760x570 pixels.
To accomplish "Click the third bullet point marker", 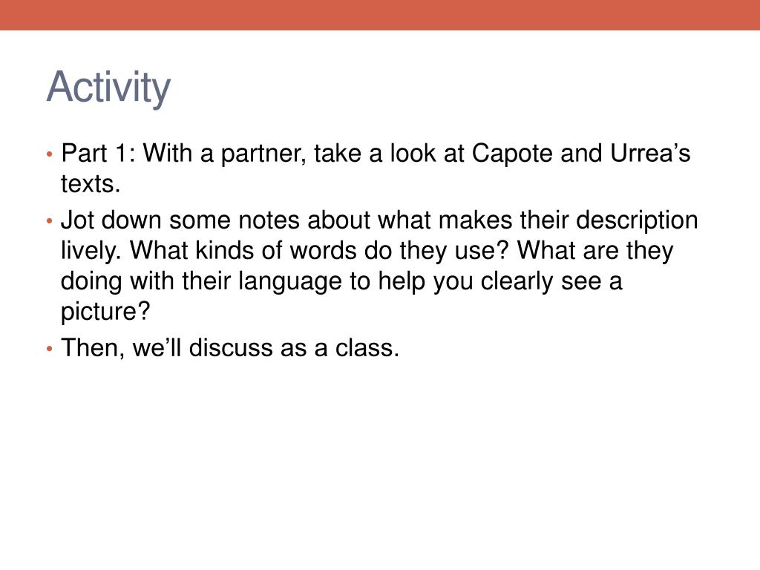I will pos(49,349).
